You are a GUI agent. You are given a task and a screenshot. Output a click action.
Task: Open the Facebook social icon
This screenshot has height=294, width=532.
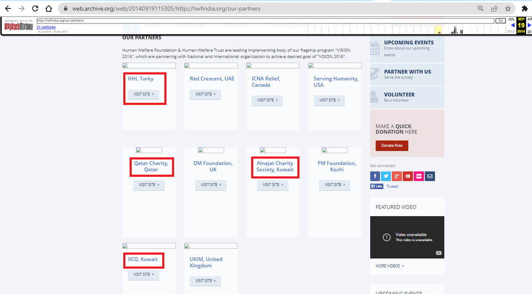375,176
